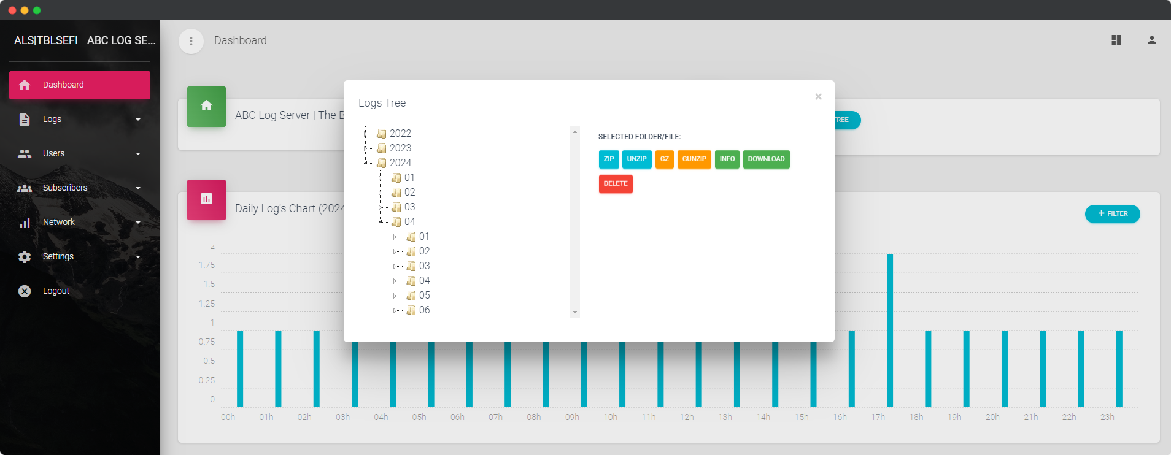This screenshot has width=1171, height=455.
Task: Click the ABC LOG SE... title link
Action: click(122, 40)
